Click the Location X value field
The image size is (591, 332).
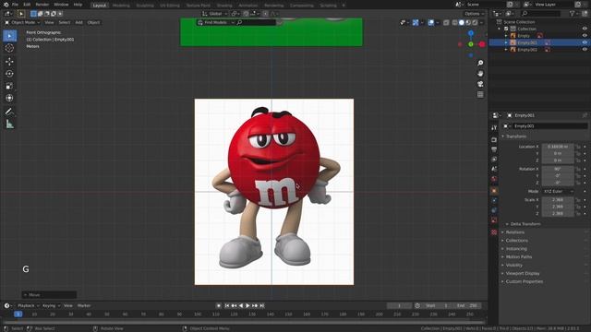pyautogui.click(x=558, y=147)
